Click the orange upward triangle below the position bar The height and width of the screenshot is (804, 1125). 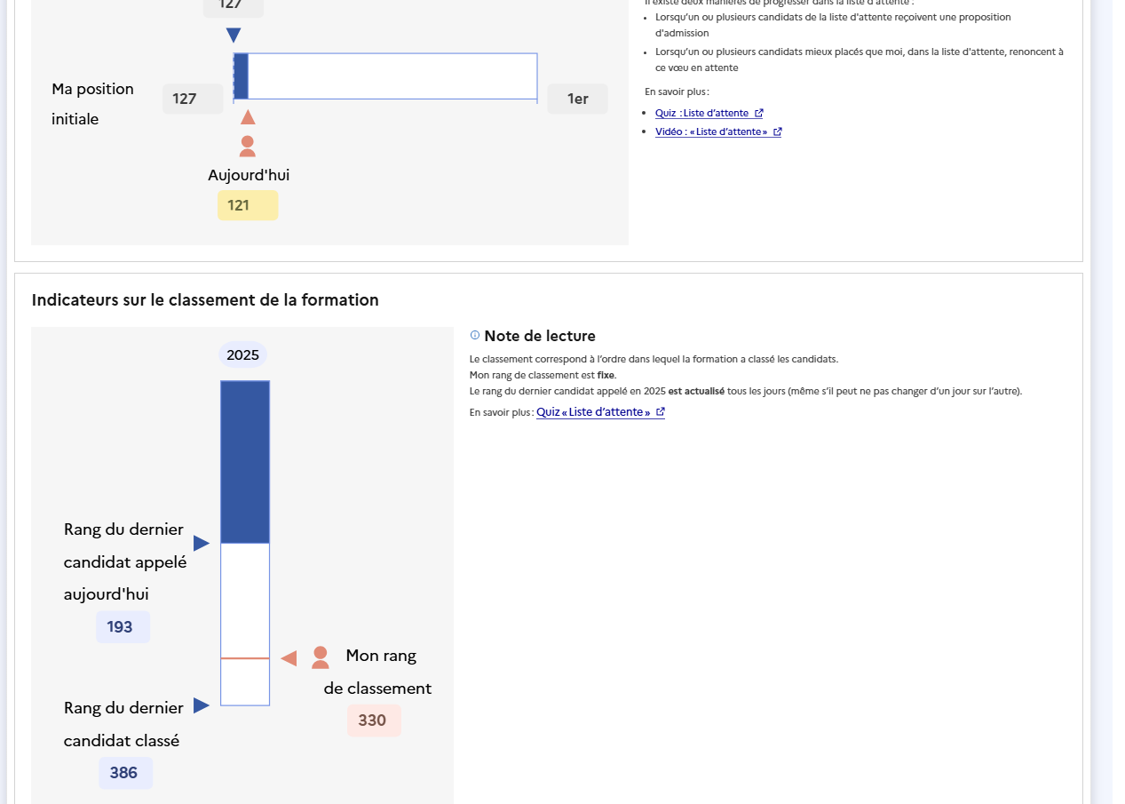tap(248, 117)
